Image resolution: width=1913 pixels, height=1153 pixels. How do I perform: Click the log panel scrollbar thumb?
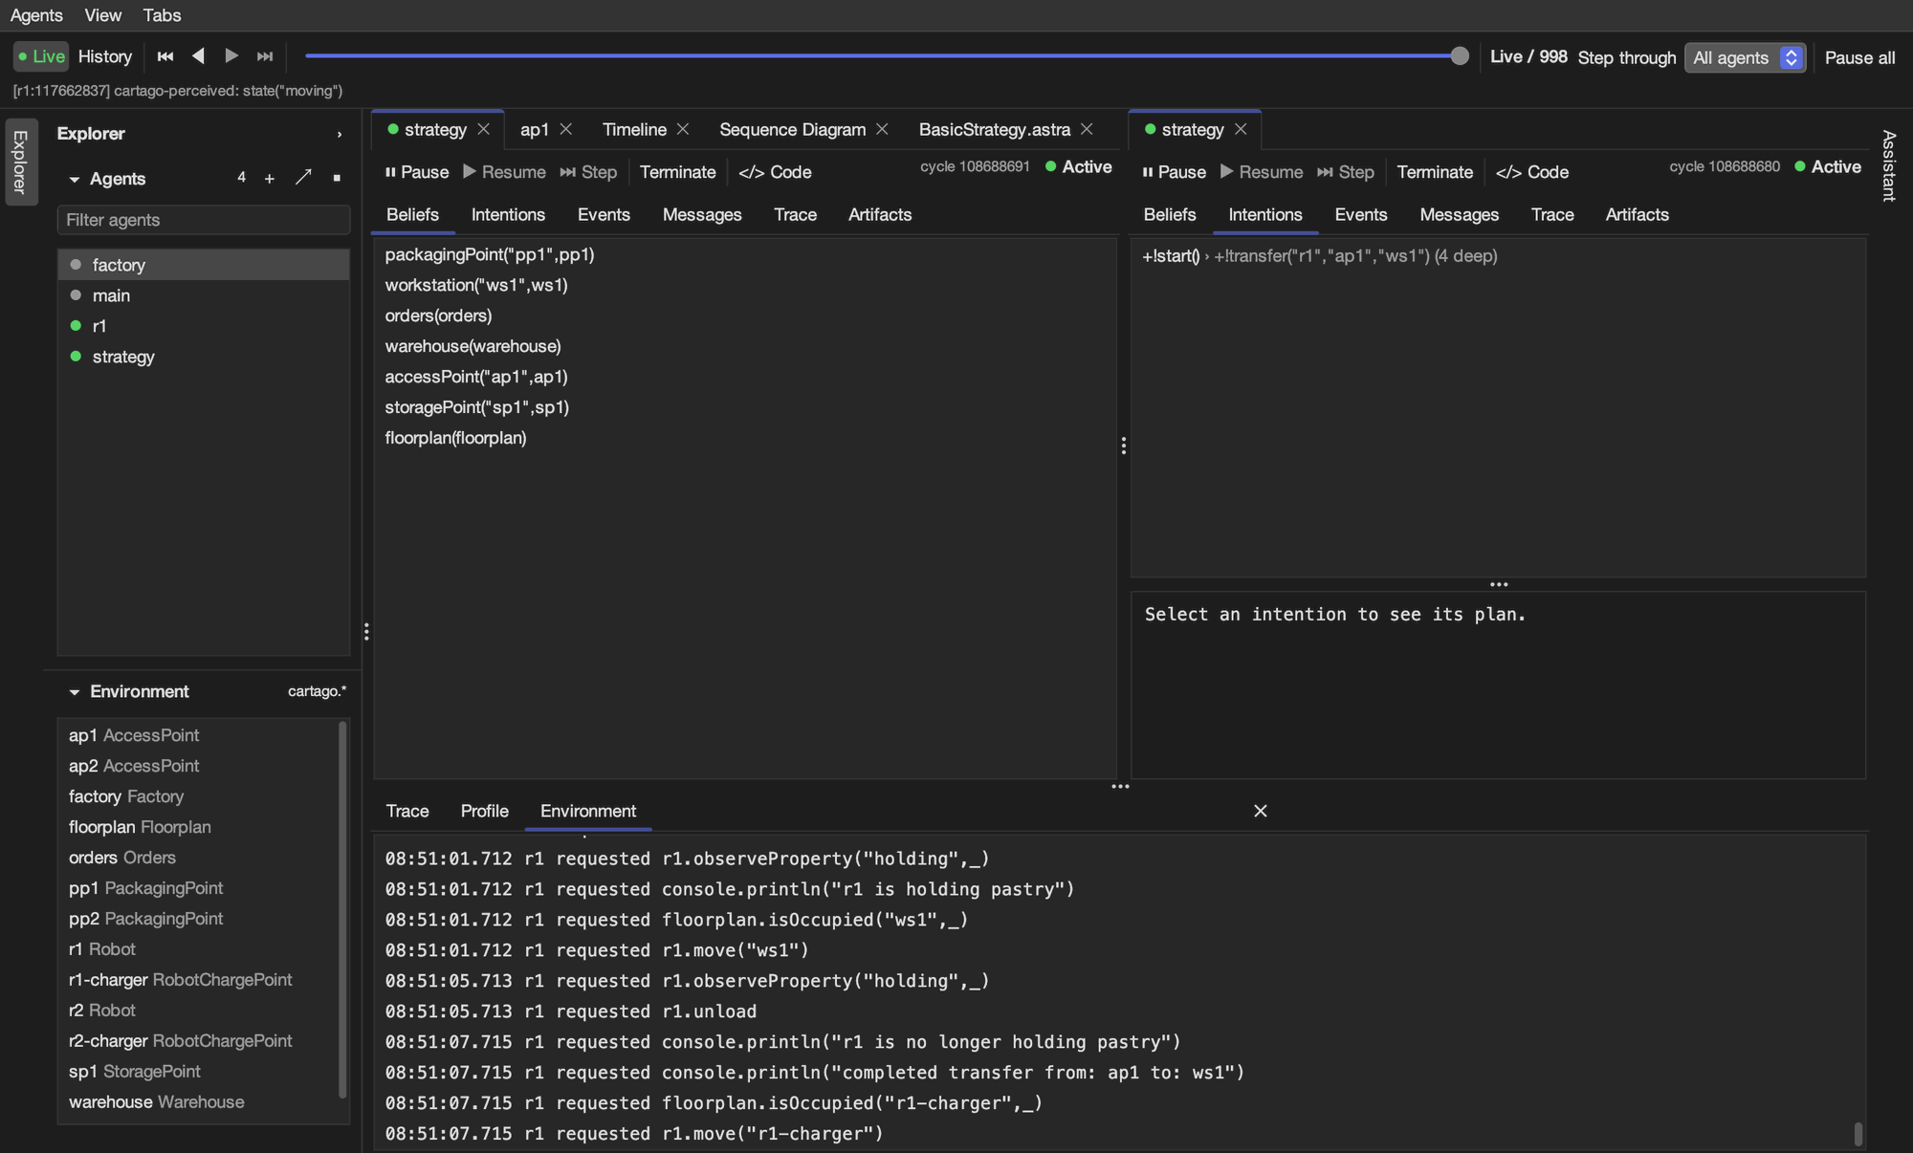[x=1858, y=1134]
